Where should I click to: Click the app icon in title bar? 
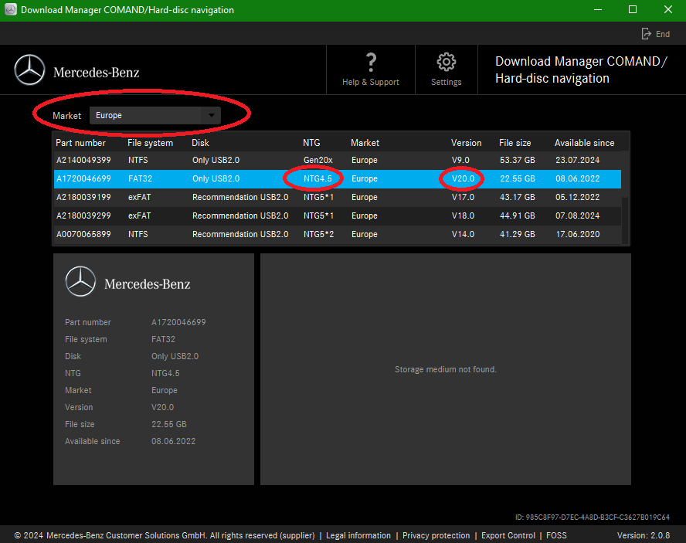point(9,10)
